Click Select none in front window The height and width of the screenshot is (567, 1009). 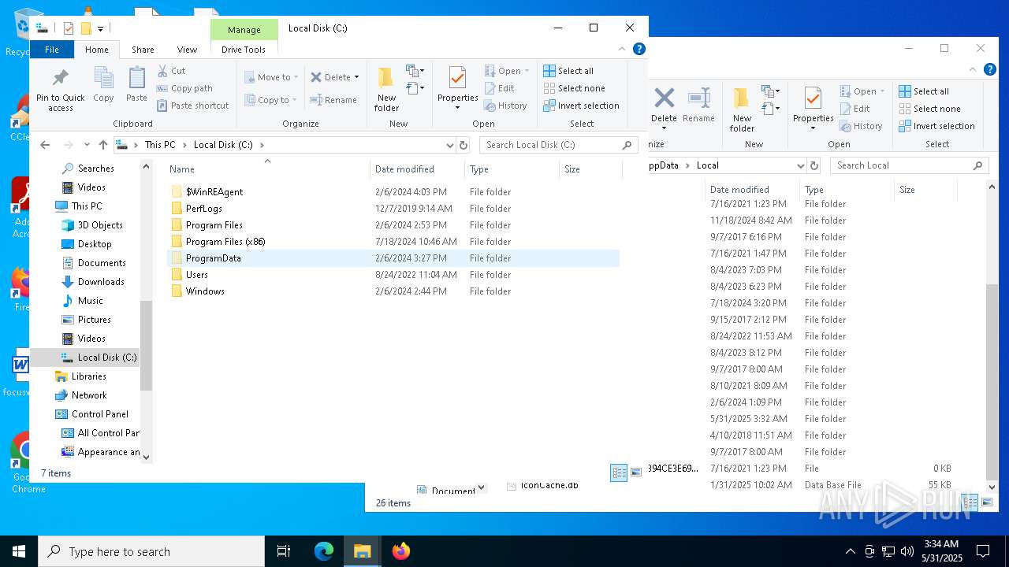pos(574,88)
